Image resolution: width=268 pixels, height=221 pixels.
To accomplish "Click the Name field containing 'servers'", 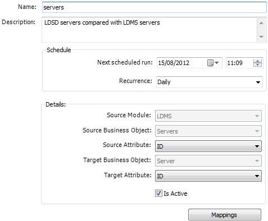I will click(155, 7).
